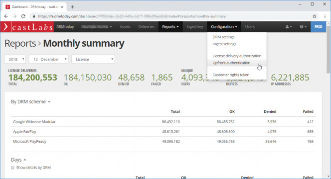Image resolution: width=331 pixels, height=179 pixels.
Task: Click the castLabs logo
Action: click(x=27, y=27)
